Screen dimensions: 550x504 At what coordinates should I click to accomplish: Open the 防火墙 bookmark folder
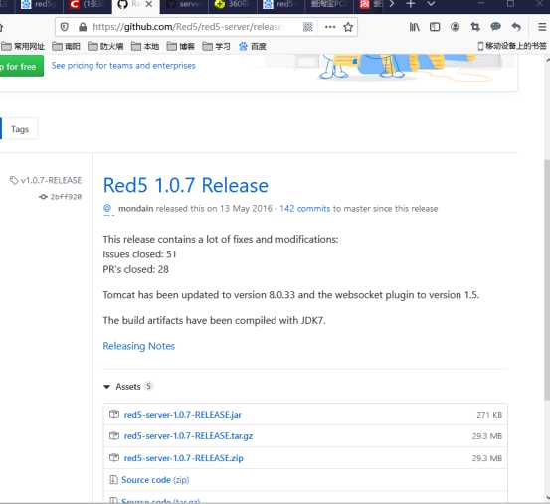point(105,47)
